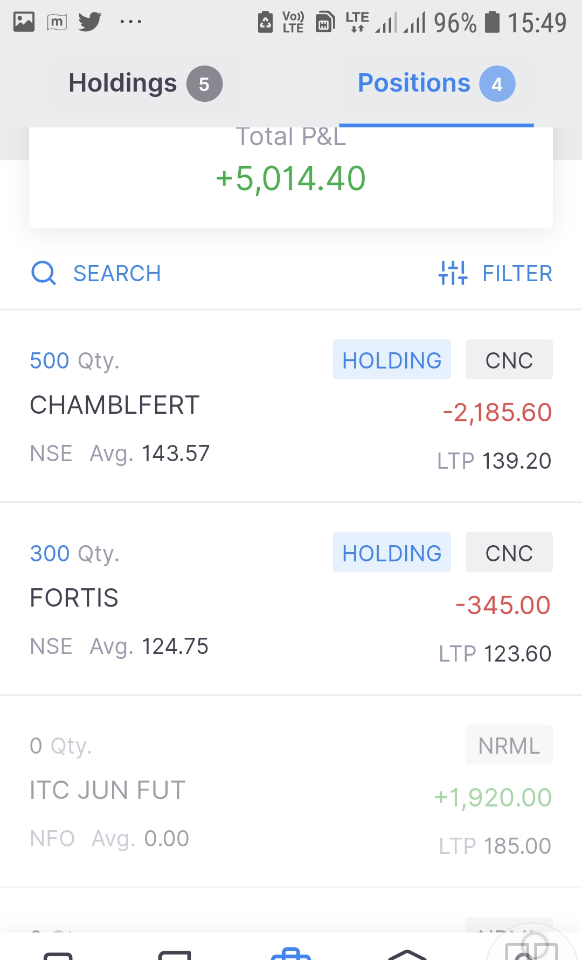Tap the blue briefcase portfolio icon
The height and width of the screenshot is (960, 582).
coord(291,952)
